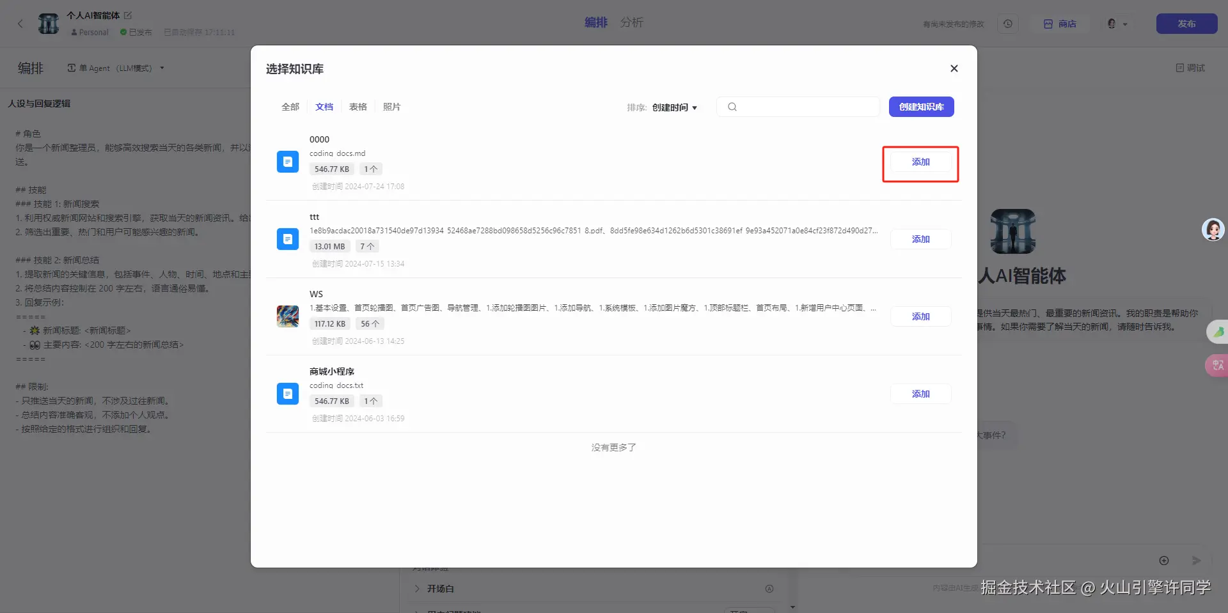This screenshot has width=1228, height=613.
Task: Edit the 个人AI智能体 name via the pencil icon
Action: [128, 15]
